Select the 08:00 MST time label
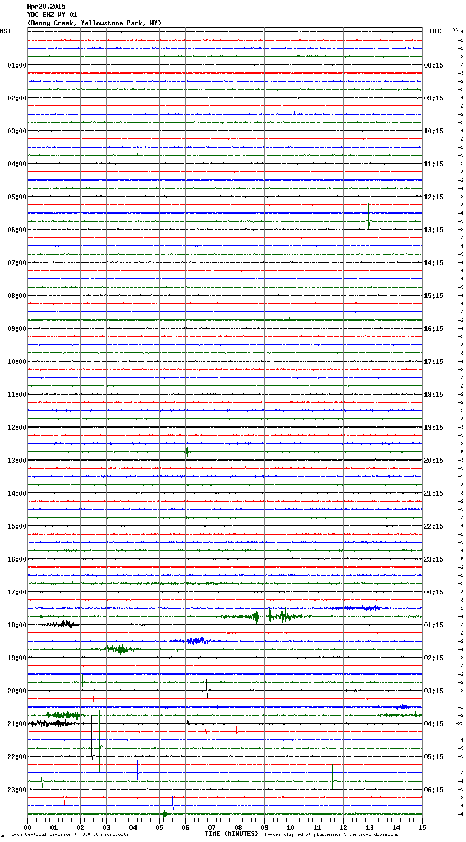Image resolution: width=466 pixels, height=842 pixels. [17, 296]
